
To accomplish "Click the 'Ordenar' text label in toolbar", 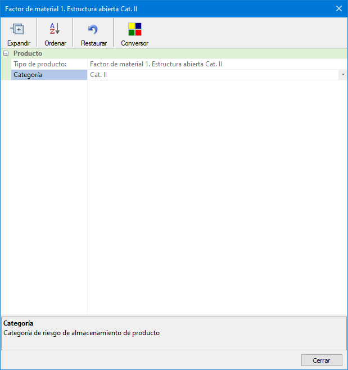I will pyautogui.click(x=55, y=43).
